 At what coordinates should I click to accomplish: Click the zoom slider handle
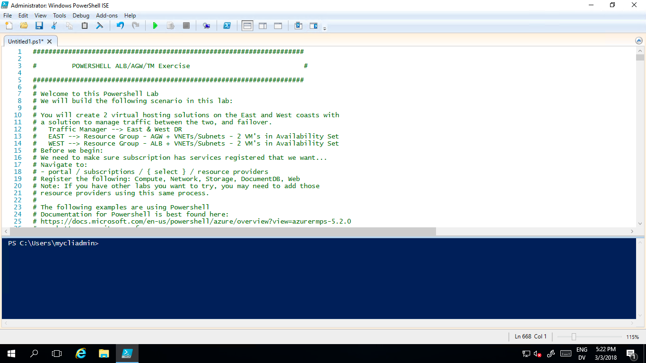click(x=574, y=337)
